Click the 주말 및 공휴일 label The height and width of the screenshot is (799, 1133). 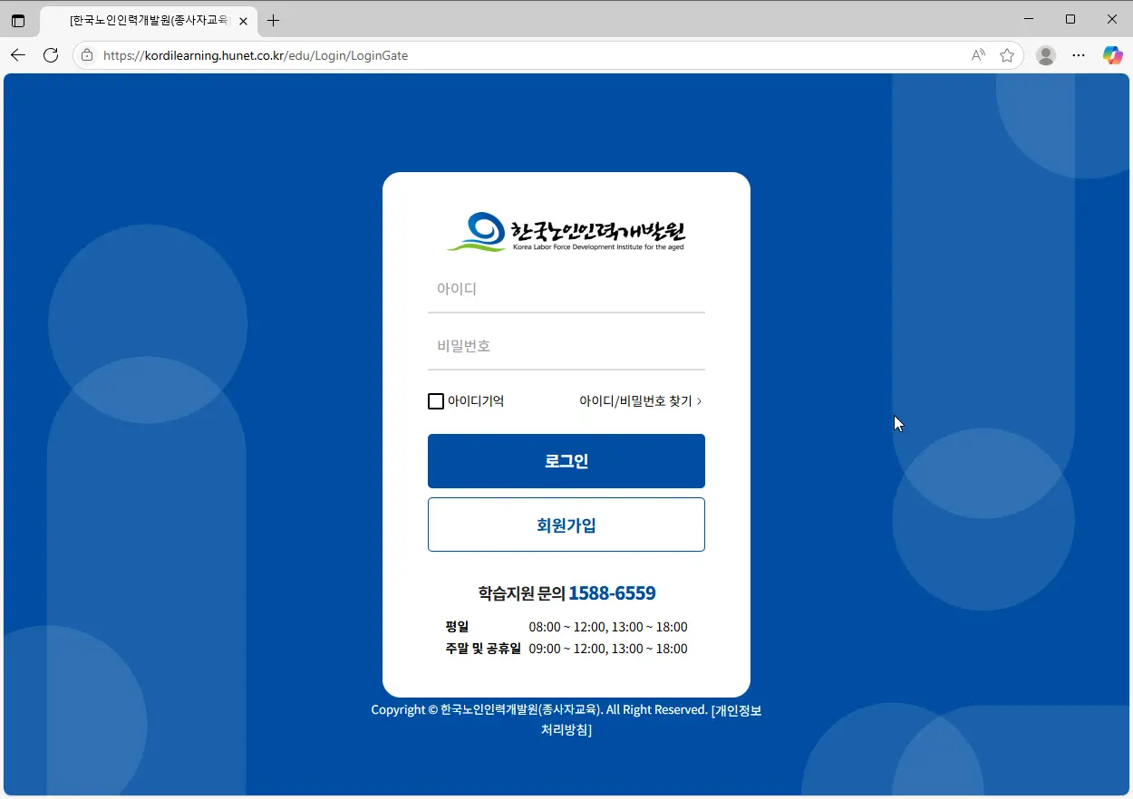point(483,649)
